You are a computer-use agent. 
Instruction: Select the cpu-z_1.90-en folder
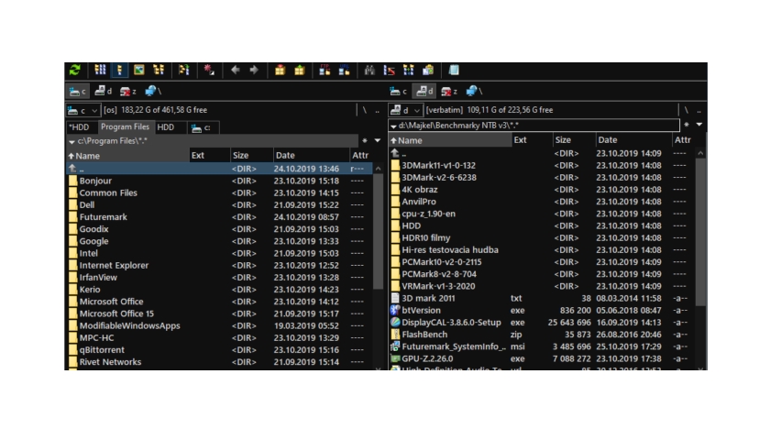pos(542,214)
